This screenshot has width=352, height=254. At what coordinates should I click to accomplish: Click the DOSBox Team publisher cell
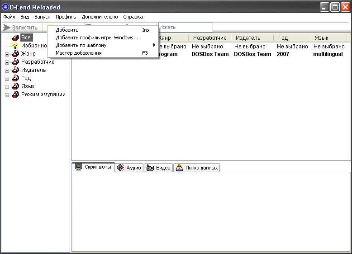252,54
